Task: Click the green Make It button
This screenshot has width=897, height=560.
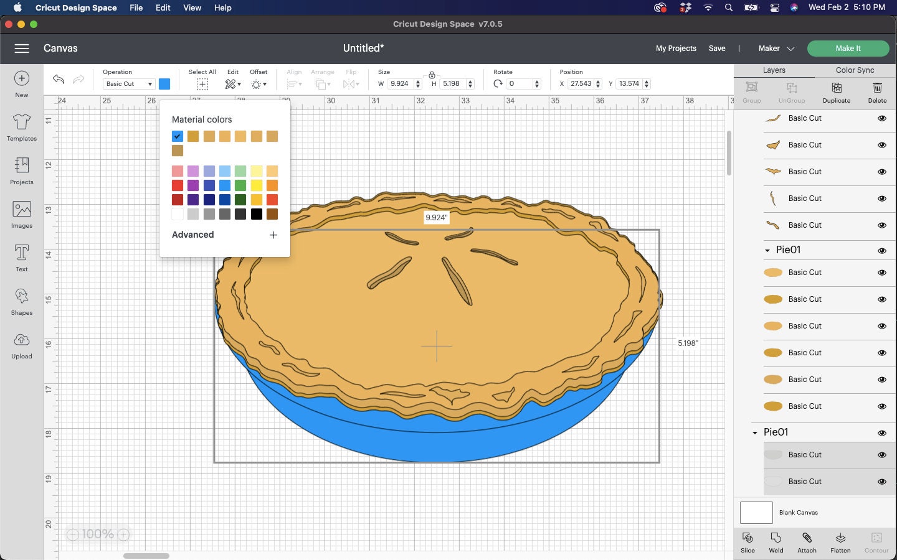Action: 848,48
